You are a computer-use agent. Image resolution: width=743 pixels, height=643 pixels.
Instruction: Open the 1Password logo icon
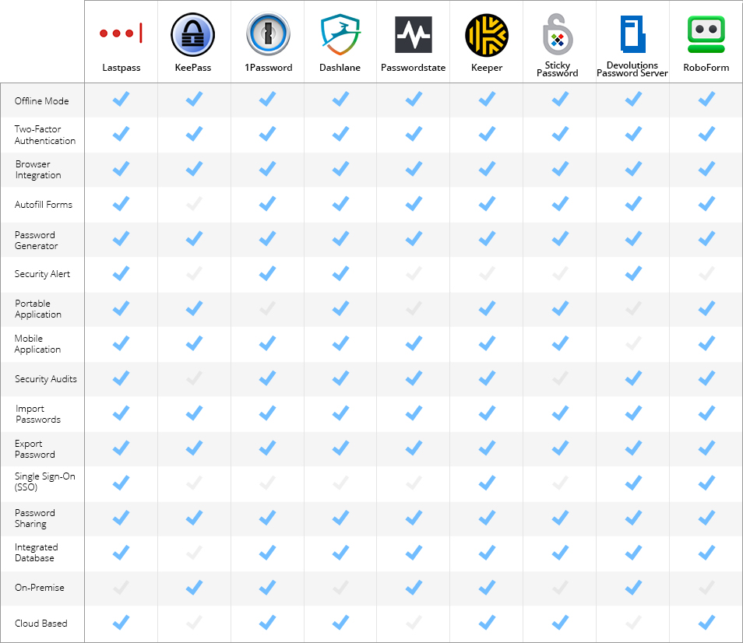tap(268, 34)
